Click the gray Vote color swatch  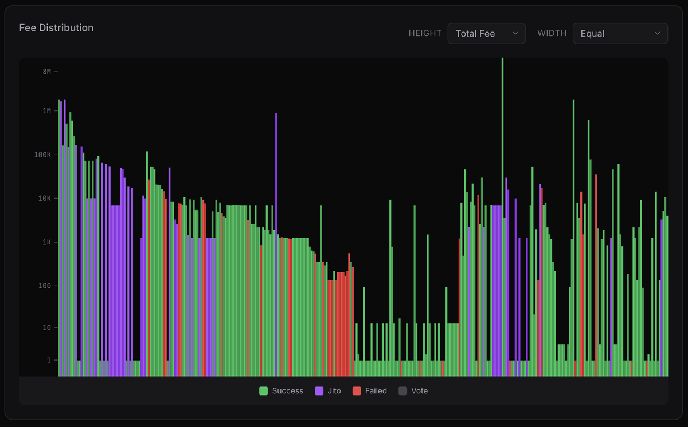[x=402, y=391]
